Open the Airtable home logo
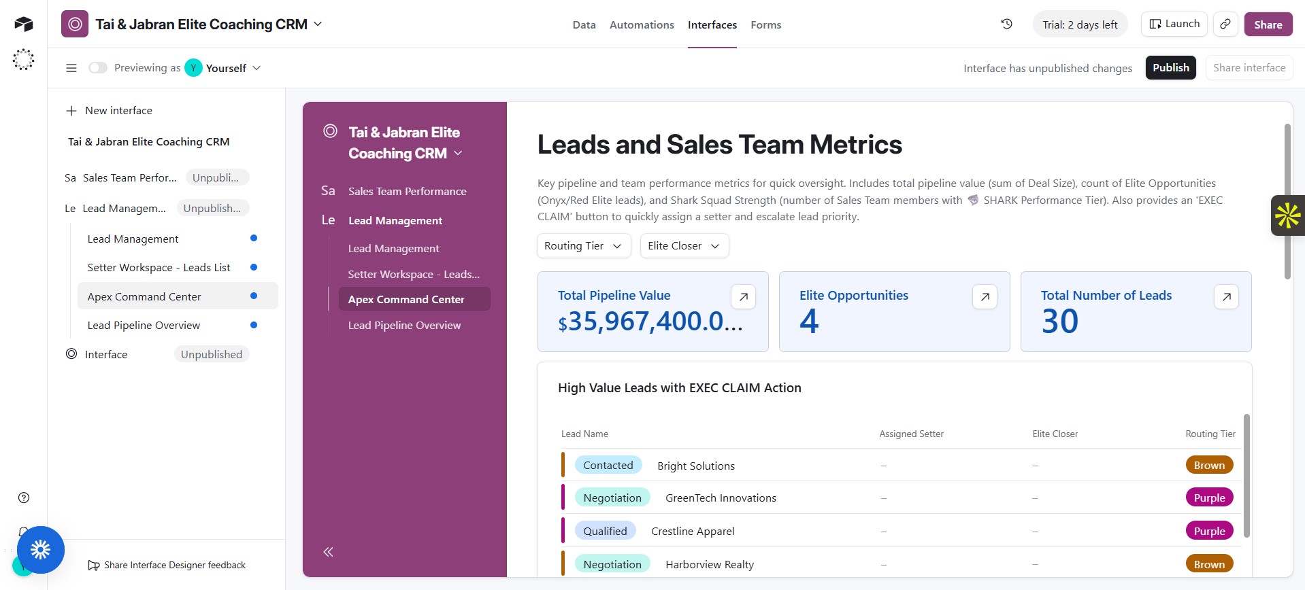 24,24
